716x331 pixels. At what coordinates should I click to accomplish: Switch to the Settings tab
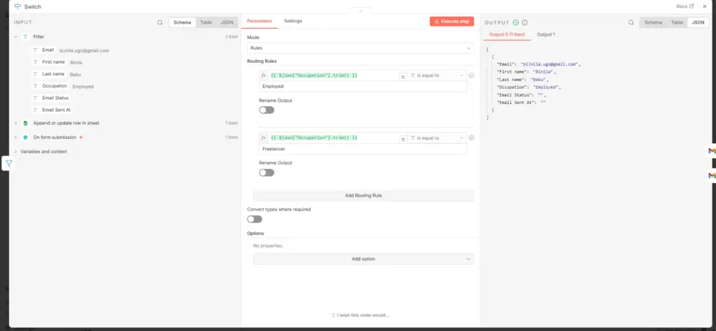293,21
